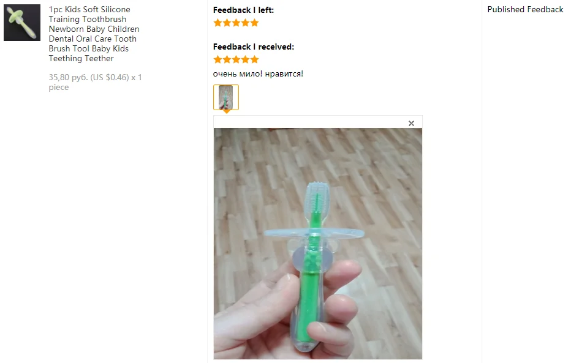Click the enlarged green toothbrush photo
Viewport: 571px width, 363px height.
(317, 244)
